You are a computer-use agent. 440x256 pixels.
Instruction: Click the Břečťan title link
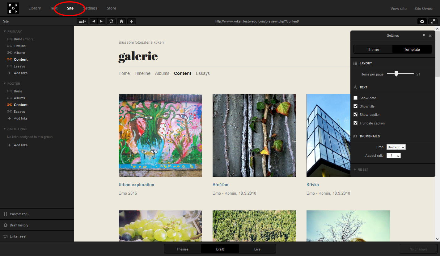pos(220,185)
